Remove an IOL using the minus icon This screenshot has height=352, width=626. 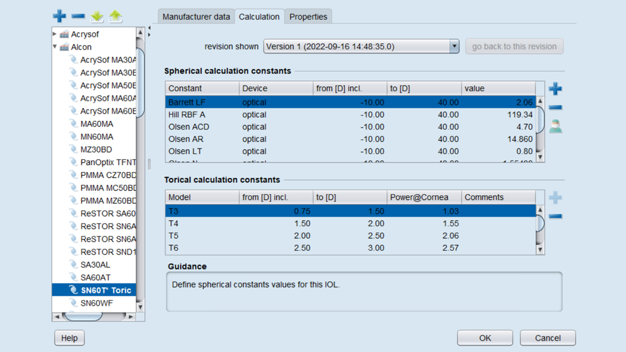click(78, 16)
